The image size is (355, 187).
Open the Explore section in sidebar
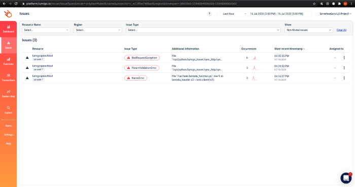click(9, 110)
